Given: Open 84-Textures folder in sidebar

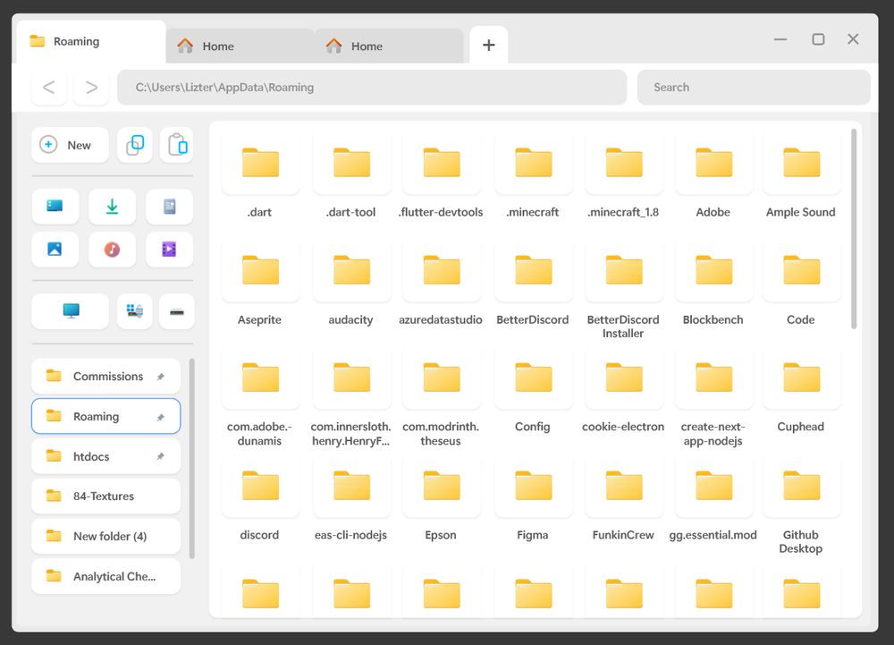Looking at the screenshot, I should 106,496.
